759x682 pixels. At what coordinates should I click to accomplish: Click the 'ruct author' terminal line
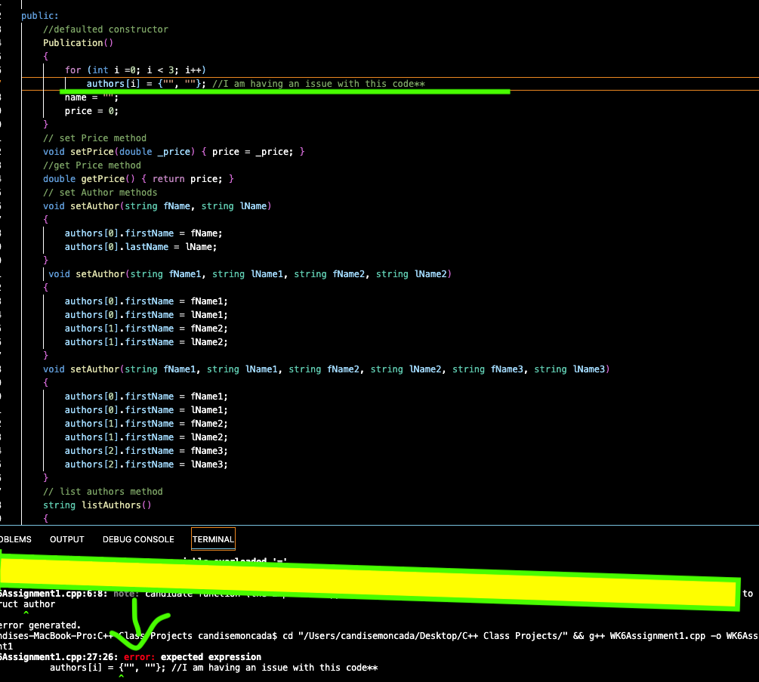(x=28, y=604)
